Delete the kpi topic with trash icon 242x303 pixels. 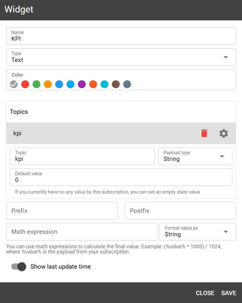coord(204,133)
